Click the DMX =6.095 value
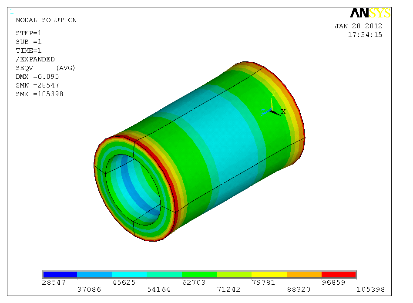The height and width of the screenshot is (303, 413). tap(37, 77)
